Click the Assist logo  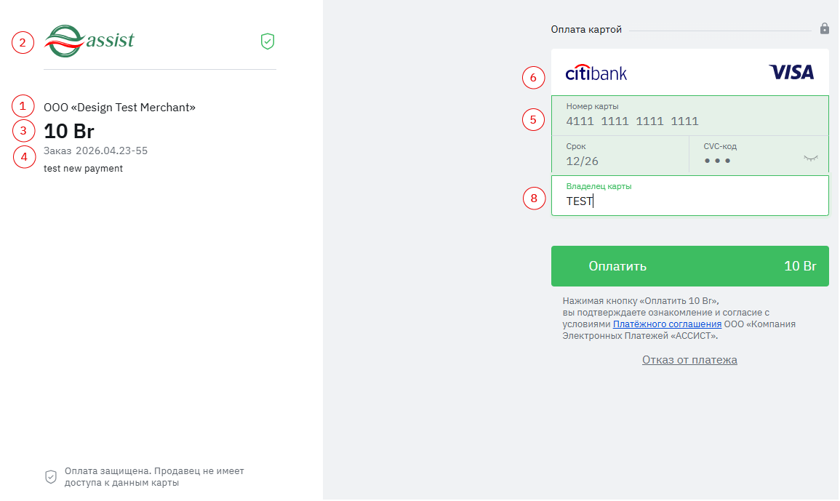(89, 41)
